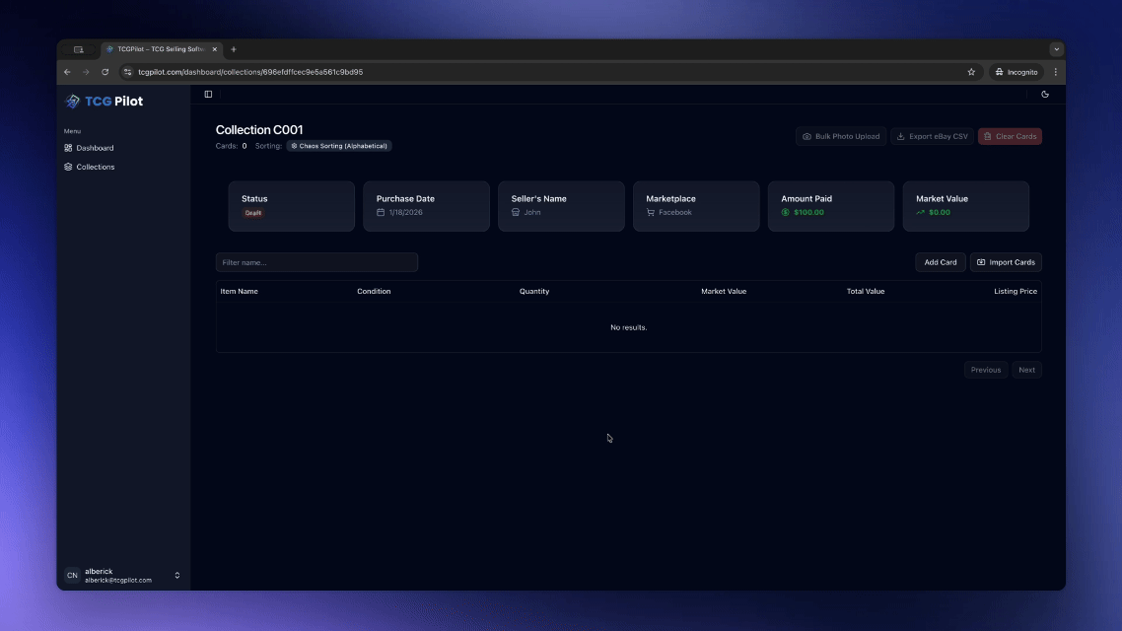The width and height of the screenshot is (1122, 631).
Task: Toggle the sidebar with the panel icon
Action: coord(208,94)
